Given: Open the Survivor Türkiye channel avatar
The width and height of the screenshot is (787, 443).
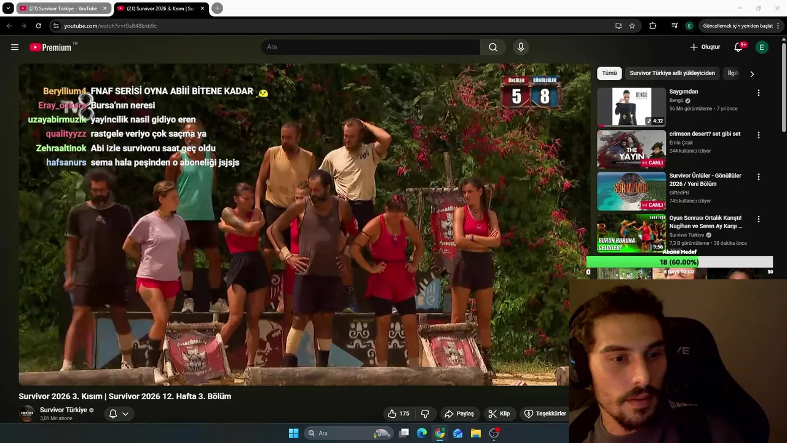Looking at the screenshot, I should tap(26, 413).
